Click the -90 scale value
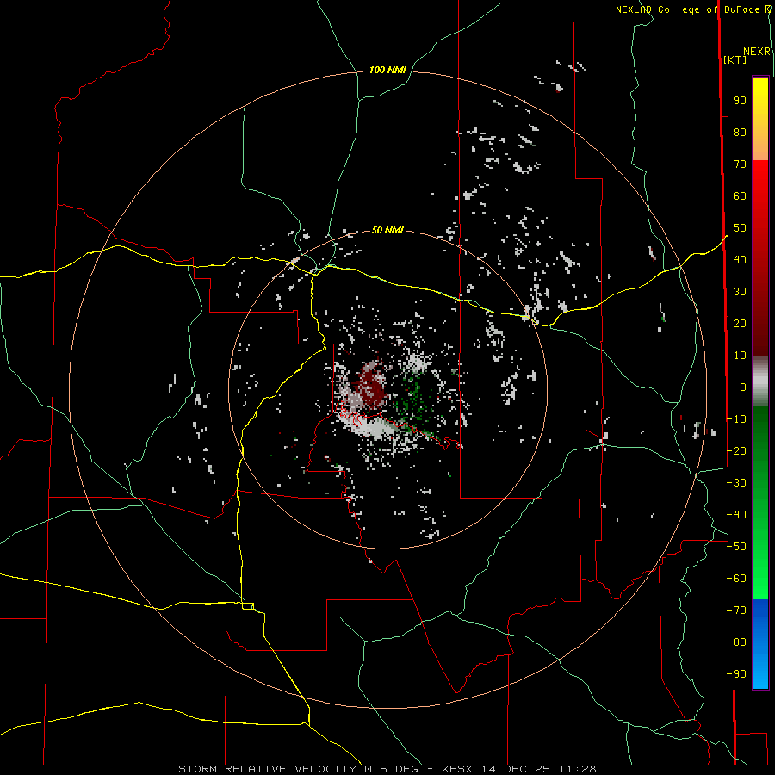Viewport: 775px width, 775px height. click(736, 674)
